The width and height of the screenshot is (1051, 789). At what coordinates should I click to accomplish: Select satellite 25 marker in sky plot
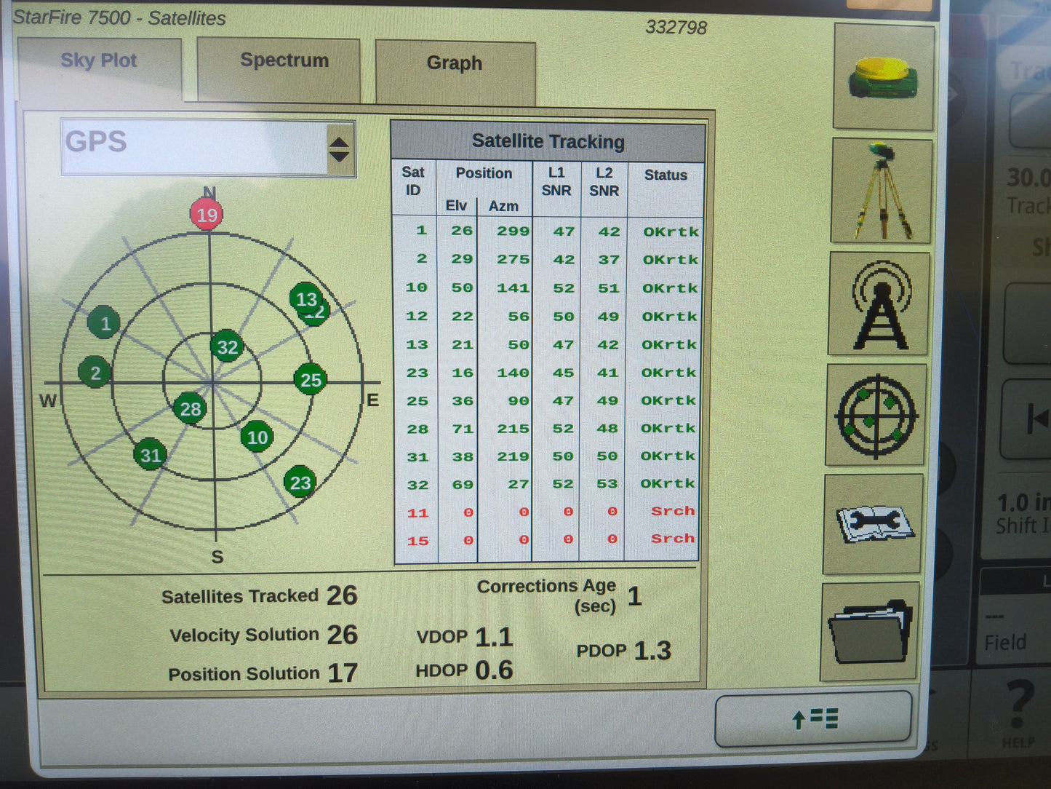(x=311, y=379)
